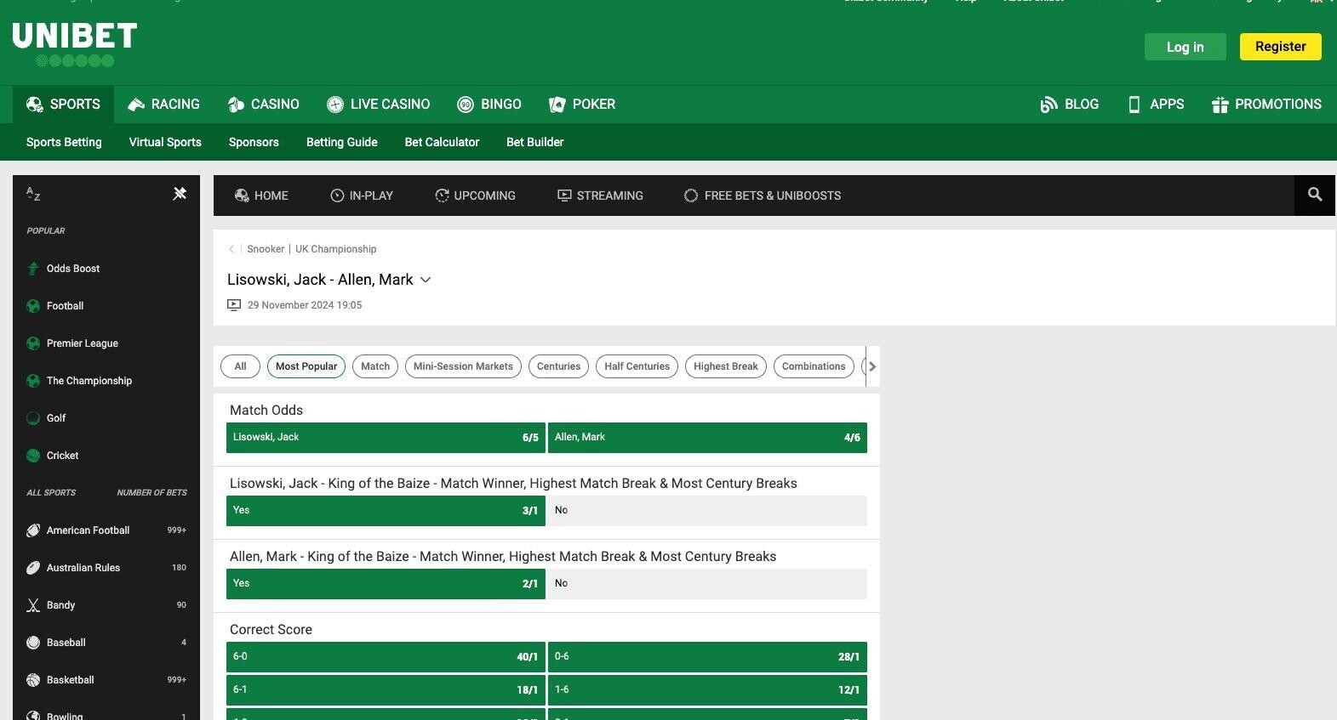Open the In-Play tab
The height and width of the screenshot is (720, 1337).
pyautogui.click(x=362, y=196)
